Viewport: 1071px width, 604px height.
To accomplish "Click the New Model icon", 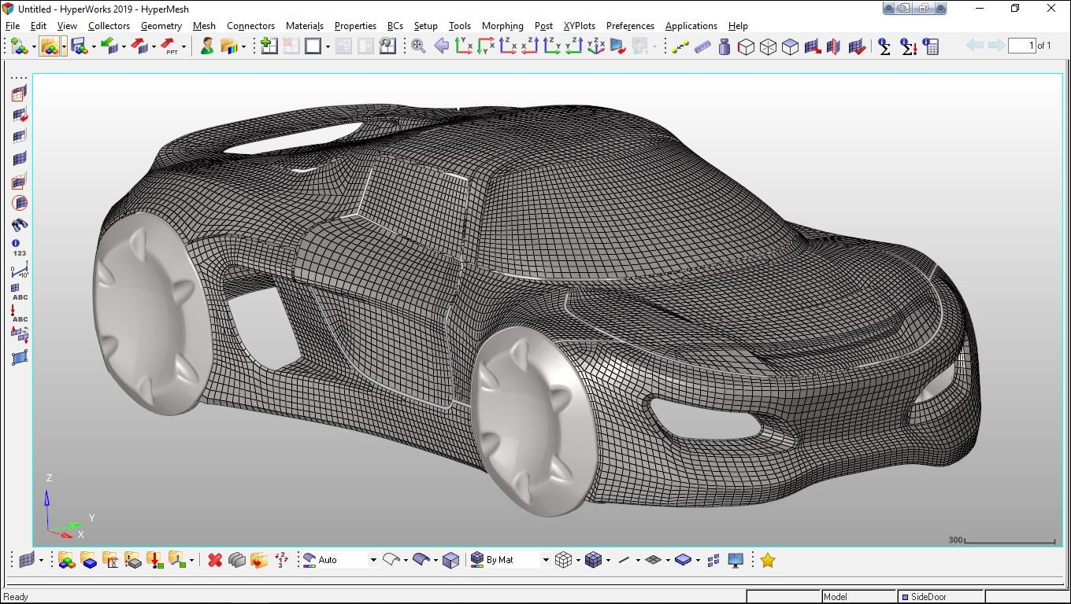I will (x=19, y=46).
